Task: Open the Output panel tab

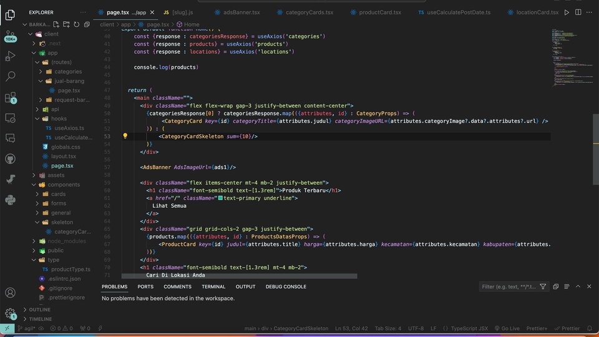Action: pos(245,286)
